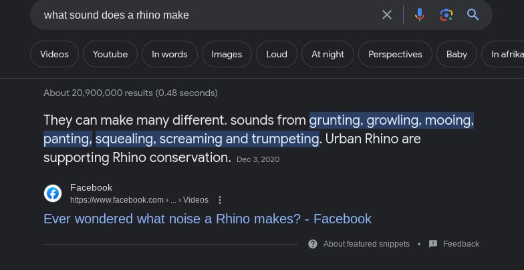
Task: Click the magnifying glass search icon
Action: [x=473, y=15]
